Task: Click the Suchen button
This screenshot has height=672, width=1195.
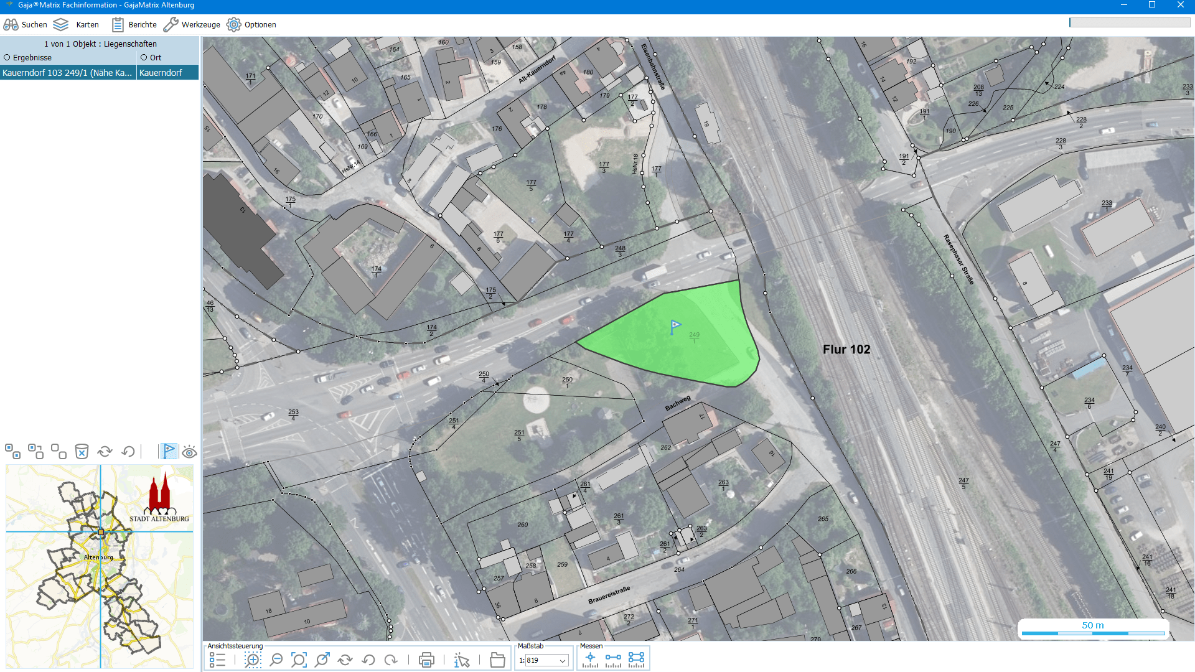Action: [25, 25]
